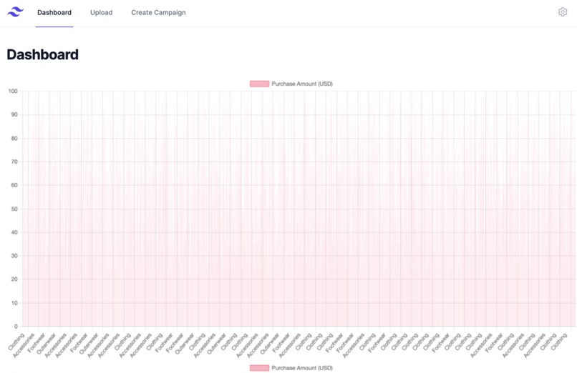The height and width of the screenshot is (373, 577).
Task: Click the 50 y-axis value
Action: click(x=14, y=209)
